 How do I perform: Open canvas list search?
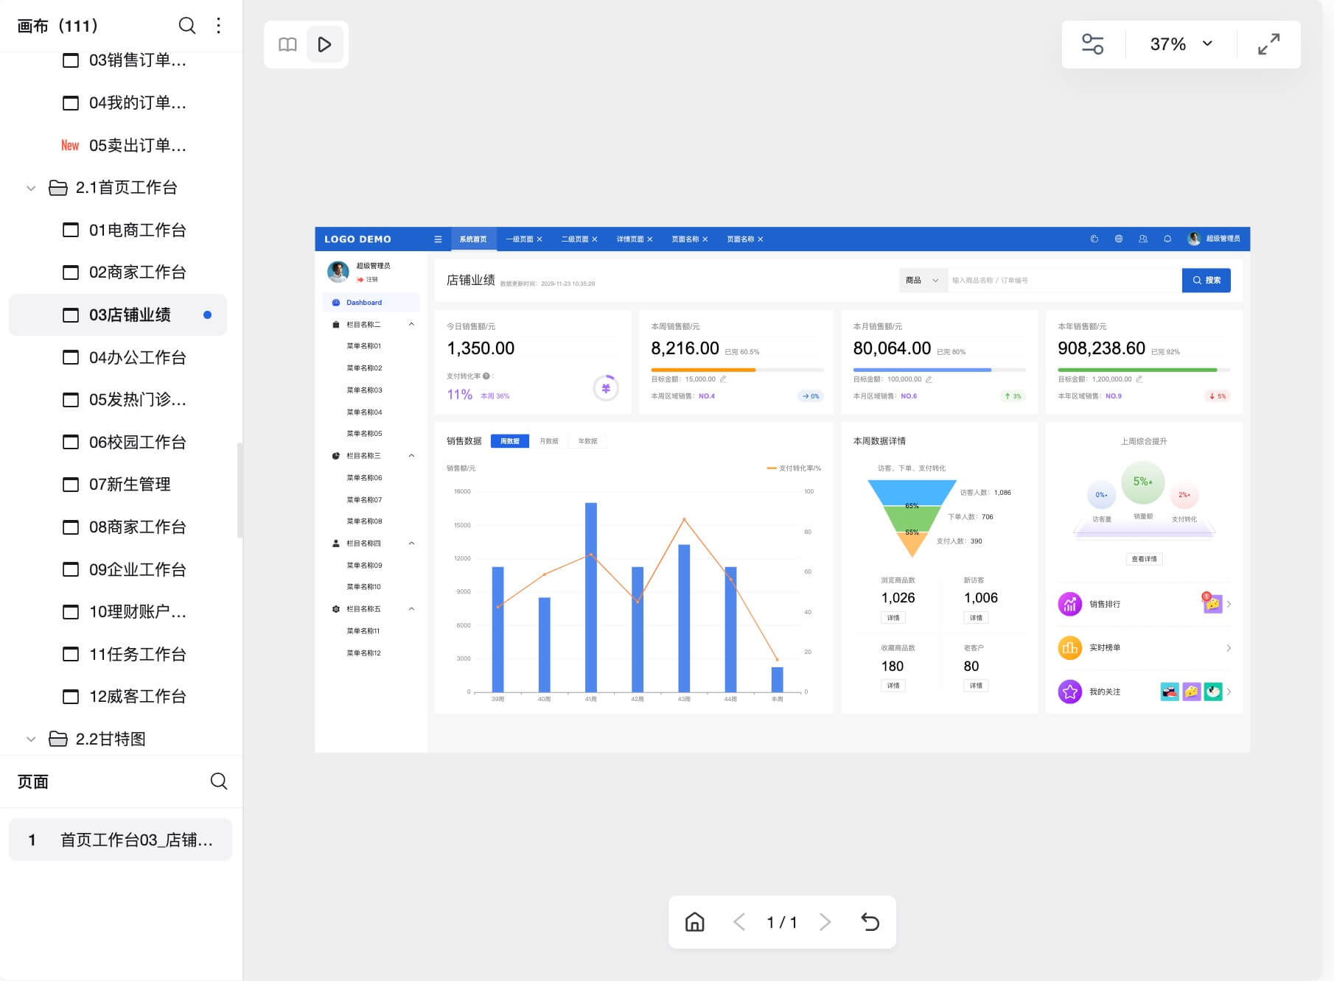(187, 26)
